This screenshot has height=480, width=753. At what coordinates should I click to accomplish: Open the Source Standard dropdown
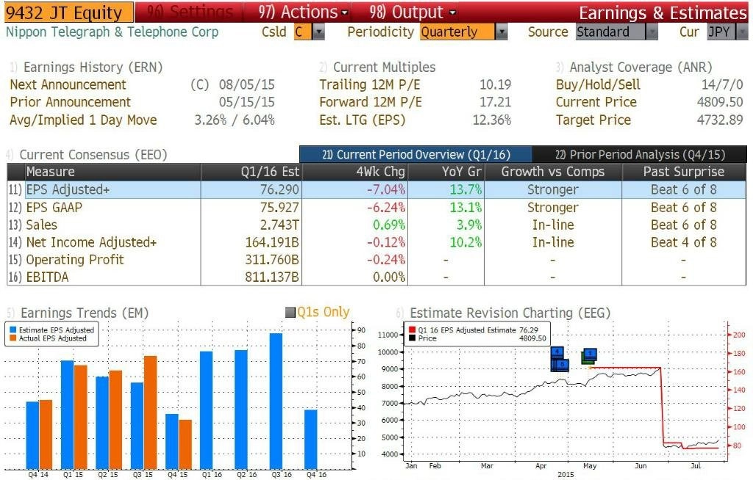pos(652,32)
